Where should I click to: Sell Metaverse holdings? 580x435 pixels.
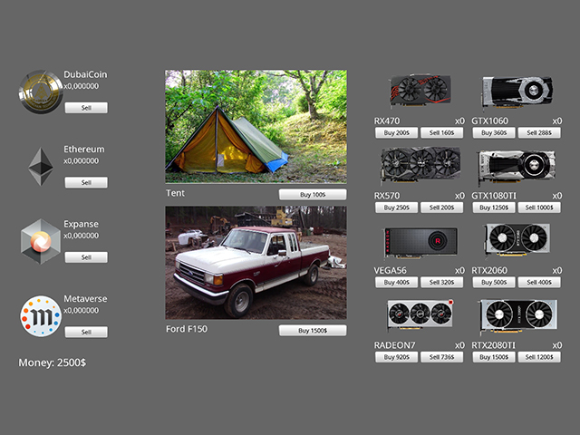[86, 332]
